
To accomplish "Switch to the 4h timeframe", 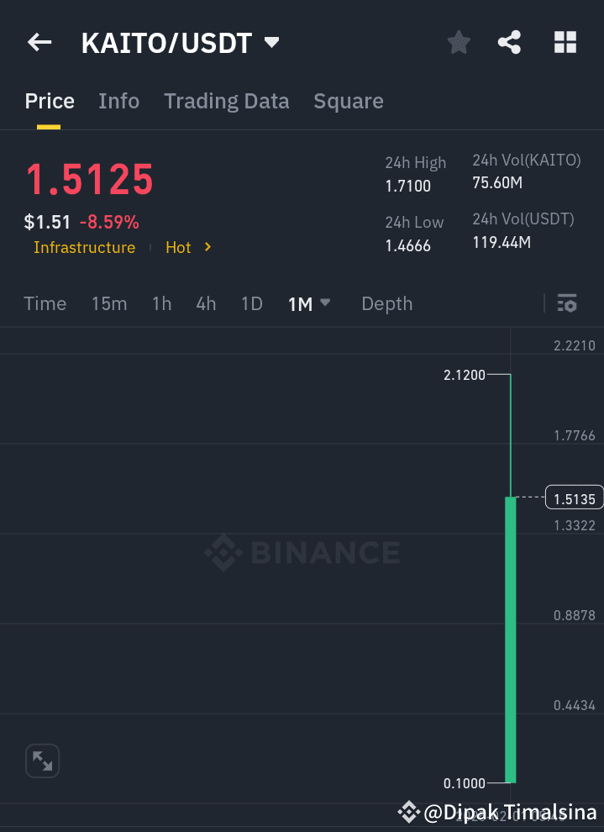I will pos(206,303).
